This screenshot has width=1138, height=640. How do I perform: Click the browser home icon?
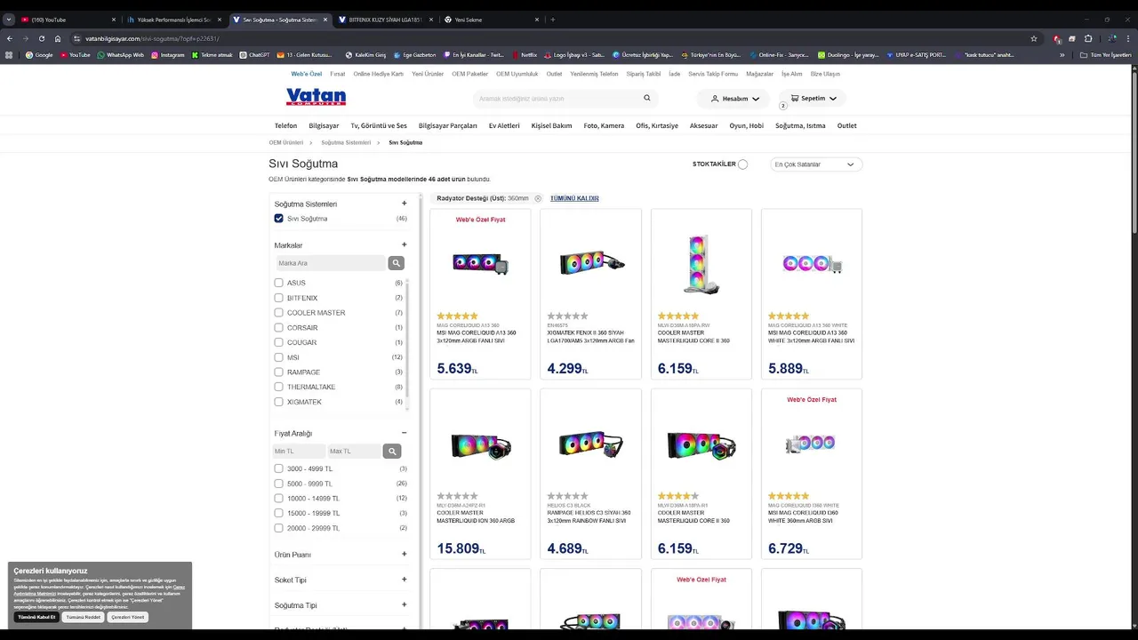pos(58,38)
